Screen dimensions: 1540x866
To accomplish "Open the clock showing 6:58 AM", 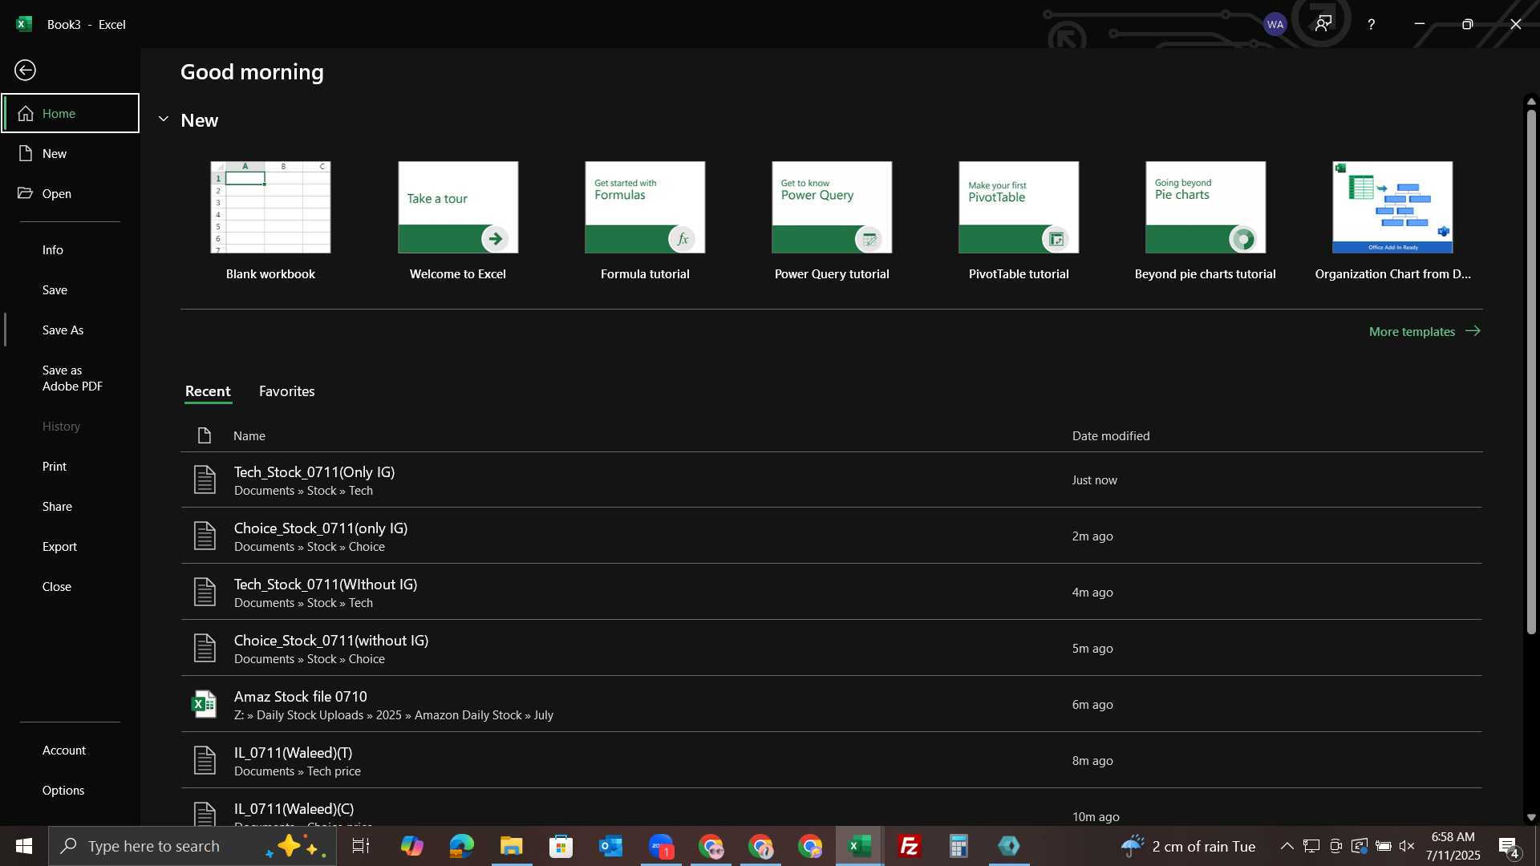I will tap(1453, 846).
